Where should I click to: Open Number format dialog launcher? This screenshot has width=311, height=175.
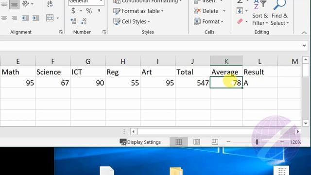pyautogui.click(x=104, y=32)
